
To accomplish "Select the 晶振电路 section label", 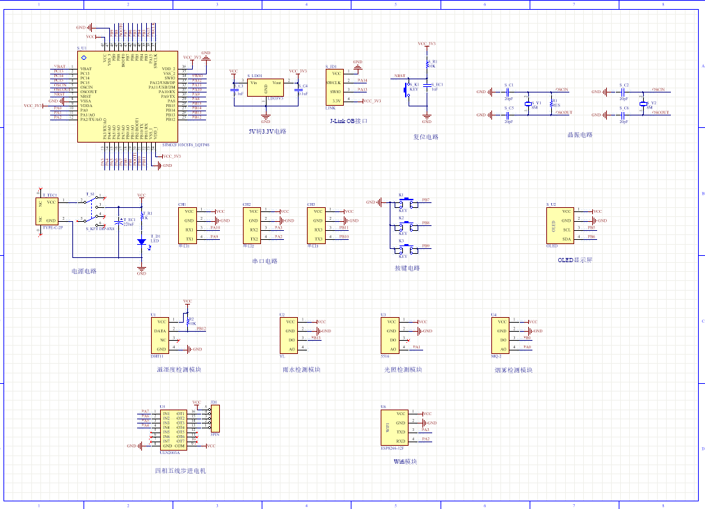I will point(579,135).
